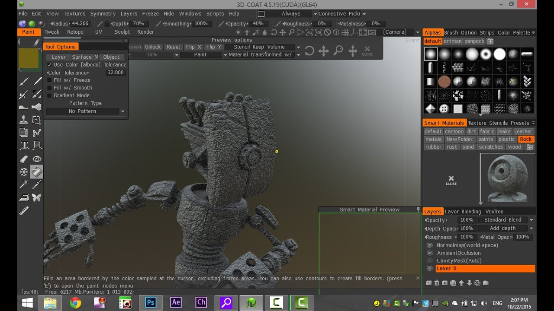Open the Paint dropdown in Preview options
This screenshot has height=311, width=554.
point(204,55)
